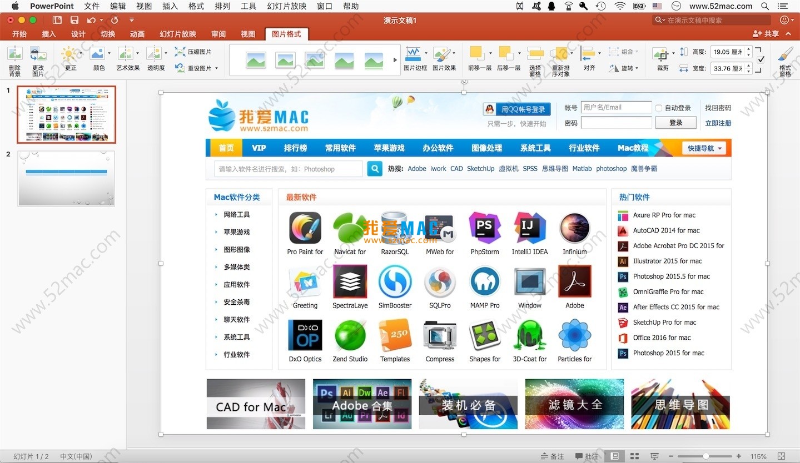Open the 透明度 transparency tool

(x=153, y=54)
